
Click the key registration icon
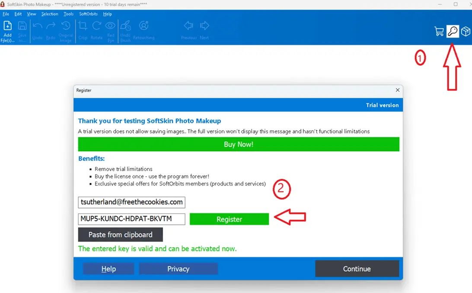452,31
